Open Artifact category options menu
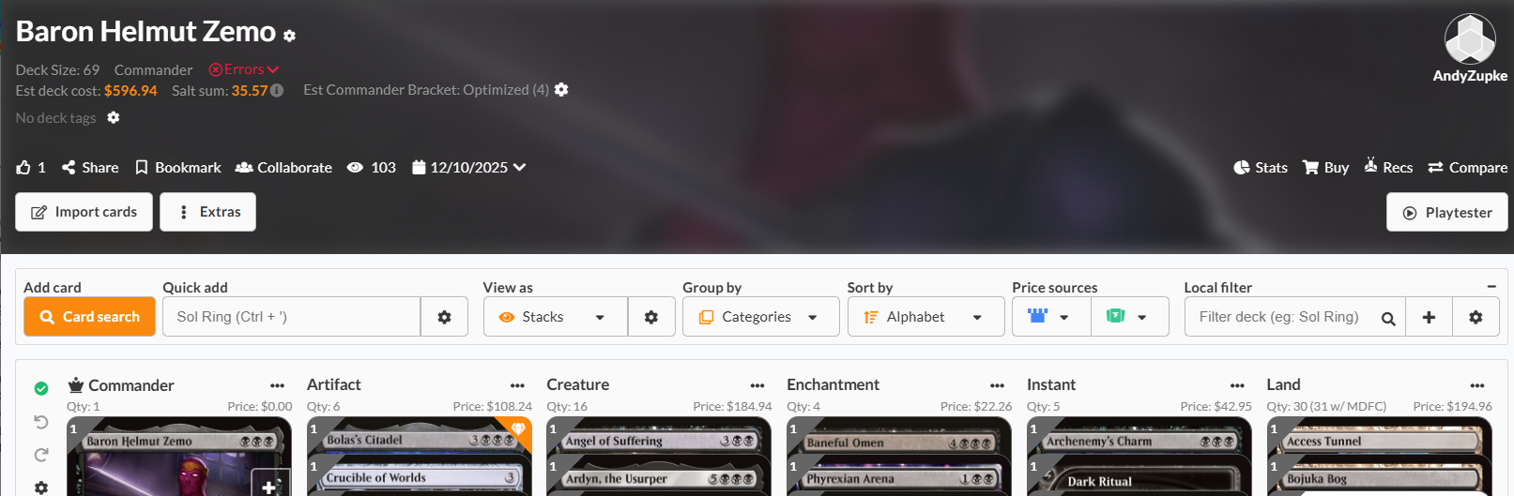 click(x=517, y=385)
